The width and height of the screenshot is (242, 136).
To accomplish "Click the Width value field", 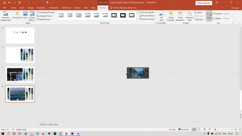I will tap(226, 19).
